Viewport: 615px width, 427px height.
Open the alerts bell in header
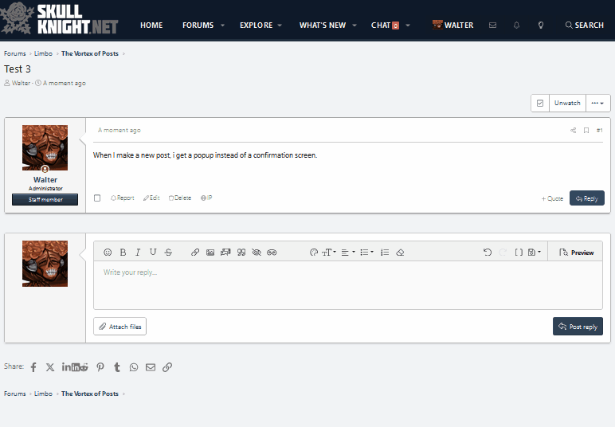516,25
